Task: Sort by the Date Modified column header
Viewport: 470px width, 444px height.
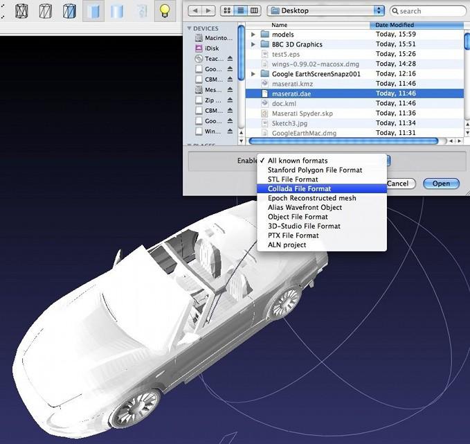Action: pyautogui.click(x=417, y=25)
